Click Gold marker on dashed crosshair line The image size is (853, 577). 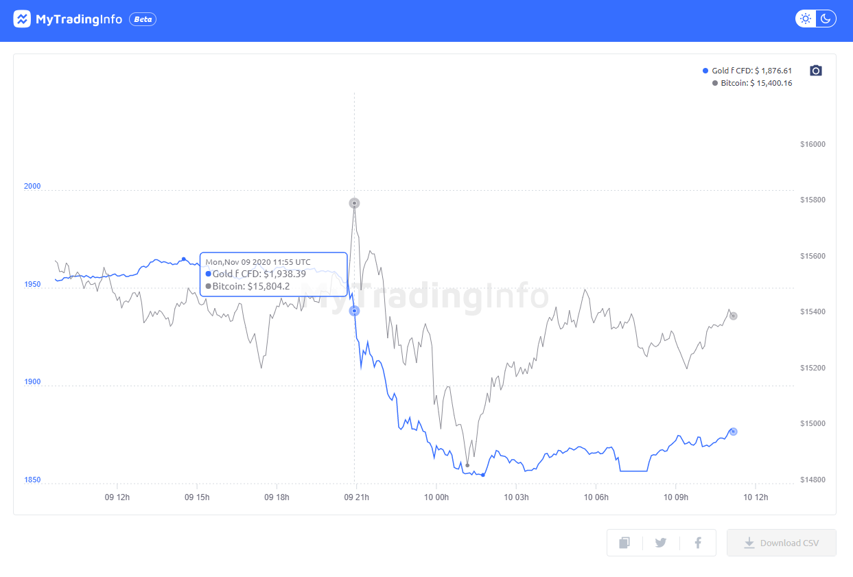point(354,311)
